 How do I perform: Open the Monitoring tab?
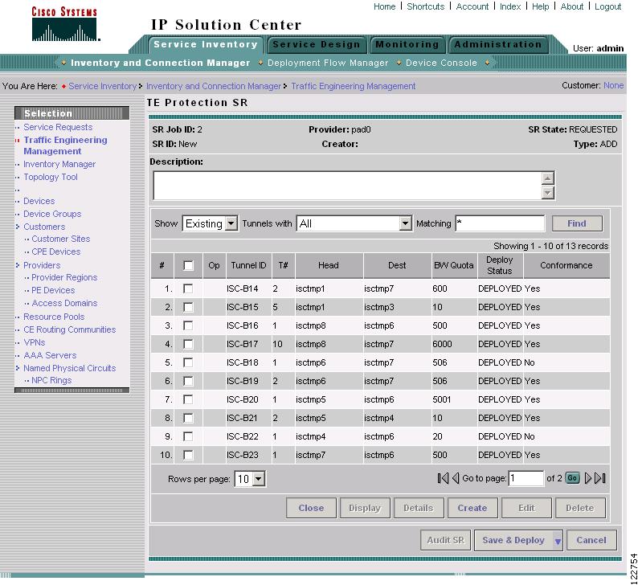click(x=407, y=44)
